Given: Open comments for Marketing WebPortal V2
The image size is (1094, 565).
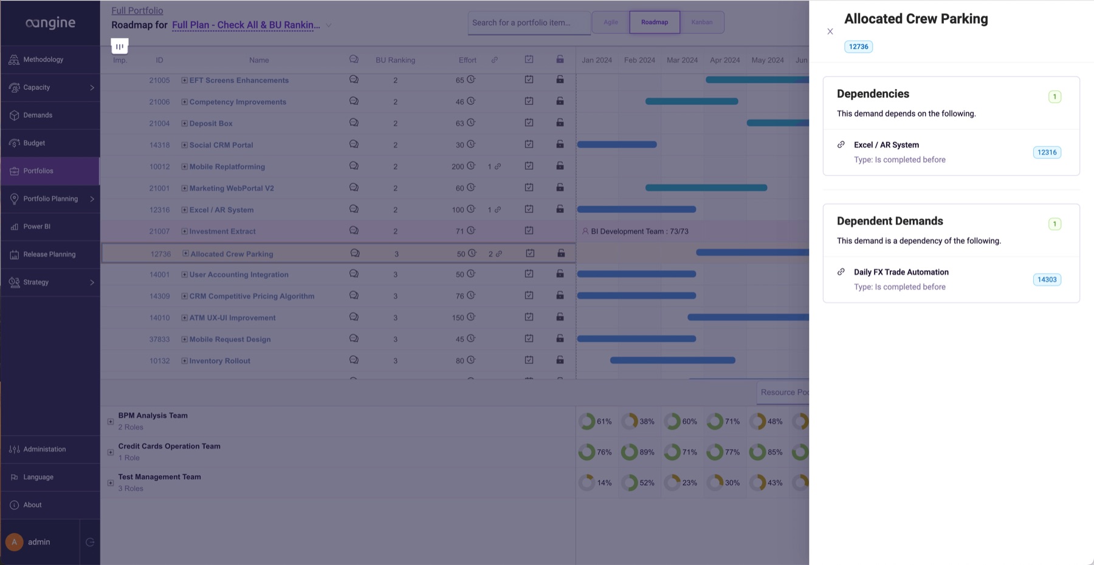Looking at the screenshot, I should [x=354, y=188].
